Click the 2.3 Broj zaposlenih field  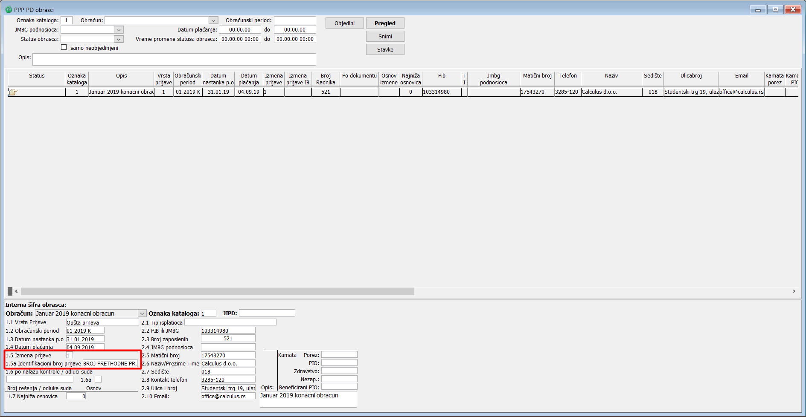pos(228,339)
